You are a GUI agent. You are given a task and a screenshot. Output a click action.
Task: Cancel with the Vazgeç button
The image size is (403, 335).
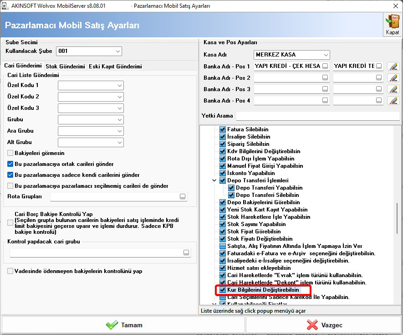tap(324, 325)
